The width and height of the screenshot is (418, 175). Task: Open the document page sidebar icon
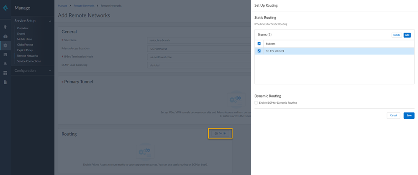(5, 82)
